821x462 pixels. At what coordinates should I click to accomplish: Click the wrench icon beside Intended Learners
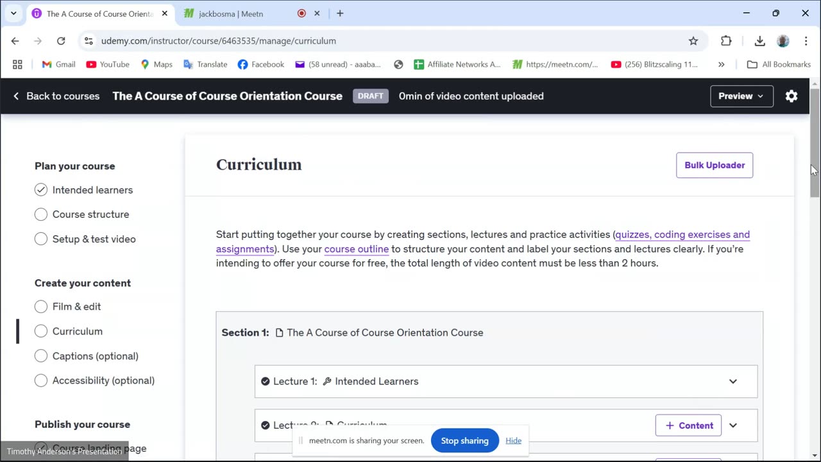pos(327,381)
